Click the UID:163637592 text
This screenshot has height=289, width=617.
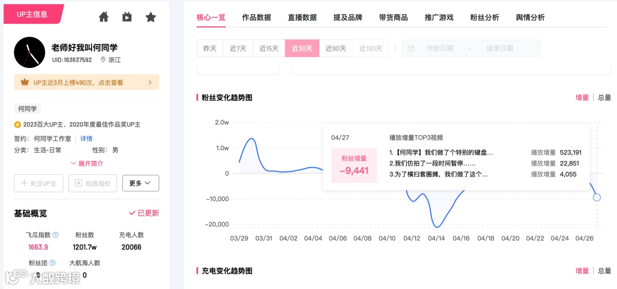tap(72, 60)
